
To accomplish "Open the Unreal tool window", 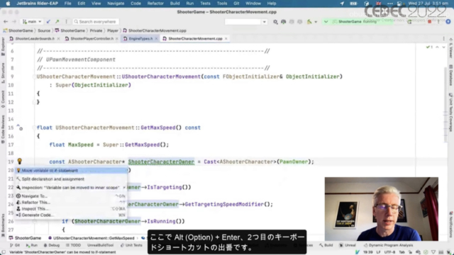I will [x=348, y=245].
